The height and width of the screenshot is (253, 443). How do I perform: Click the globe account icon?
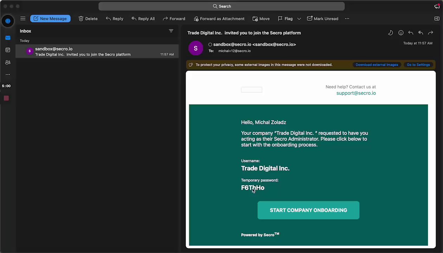click(x=8, y=21)
